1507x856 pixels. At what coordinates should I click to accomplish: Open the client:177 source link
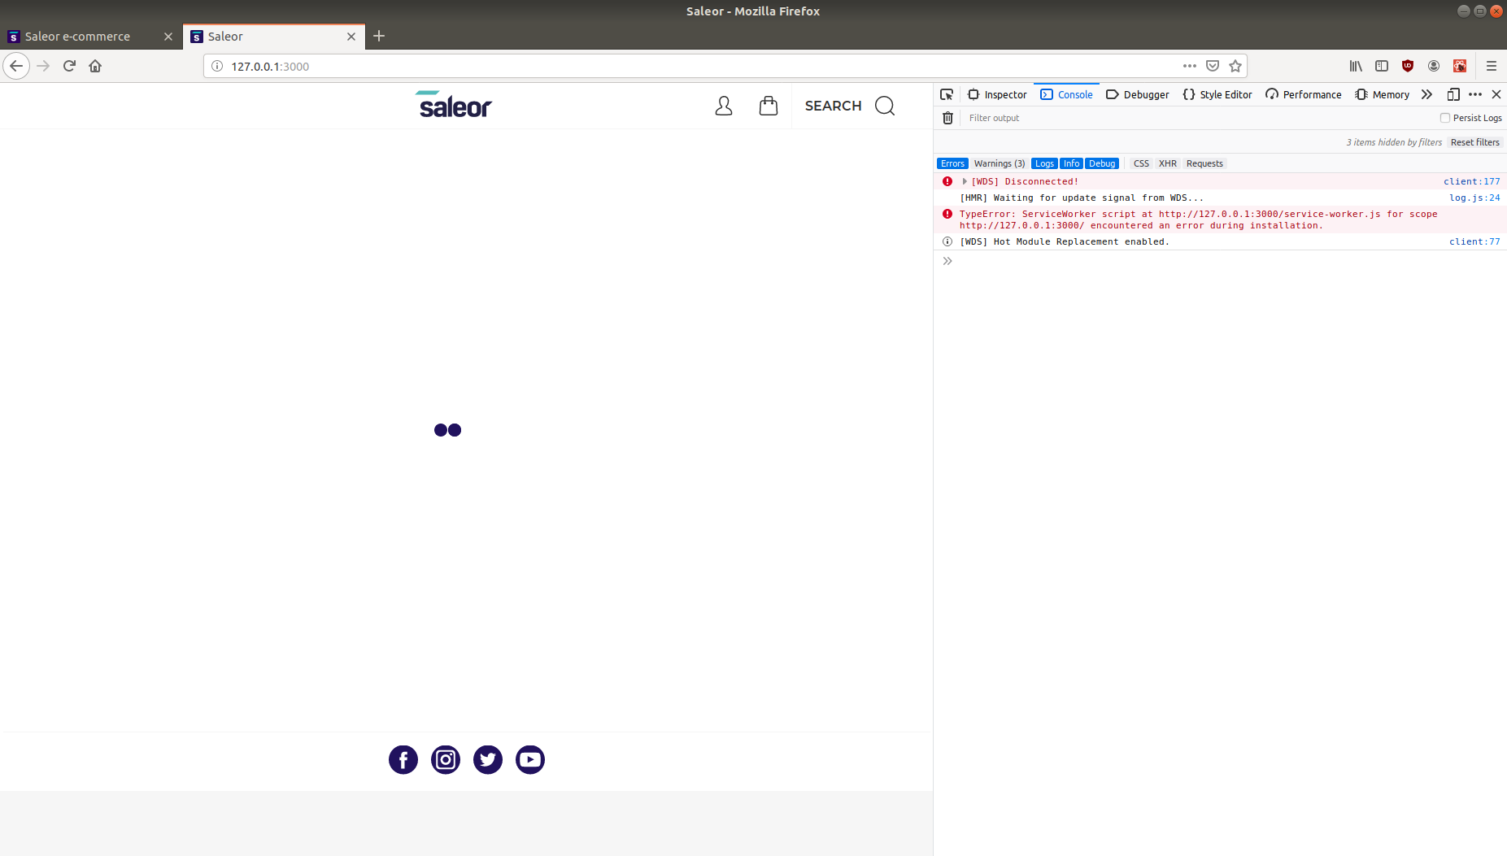click(x=1472, y=181)
